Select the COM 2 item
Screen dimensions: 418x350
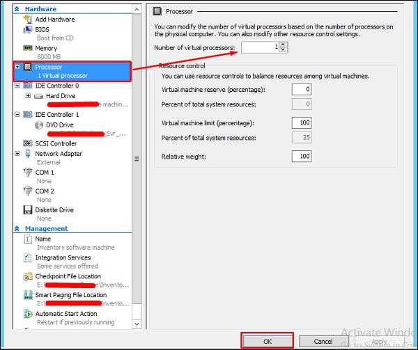(x=45, y=191)
